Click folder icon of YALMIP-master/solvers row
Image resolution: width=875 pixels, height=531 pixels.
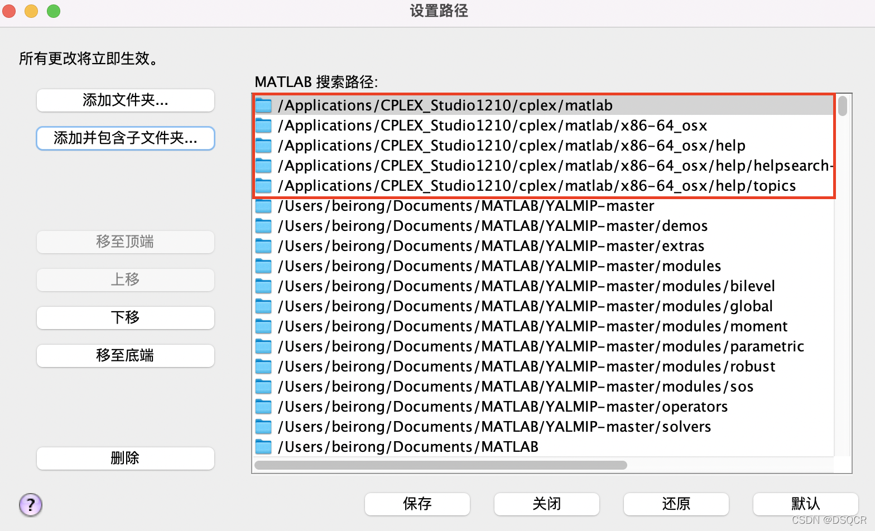click(263, 427)
